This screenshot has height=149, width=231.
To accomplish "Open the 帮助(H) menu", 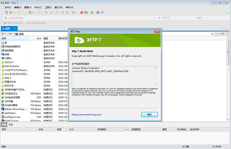I will (69, 7).
